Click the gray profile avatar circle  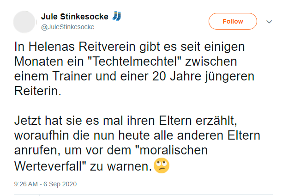(x=24, y=21)
